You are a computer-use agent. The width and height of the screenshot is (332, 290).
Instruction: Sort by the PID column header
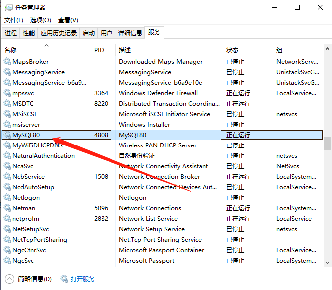(x=104, y=50)
